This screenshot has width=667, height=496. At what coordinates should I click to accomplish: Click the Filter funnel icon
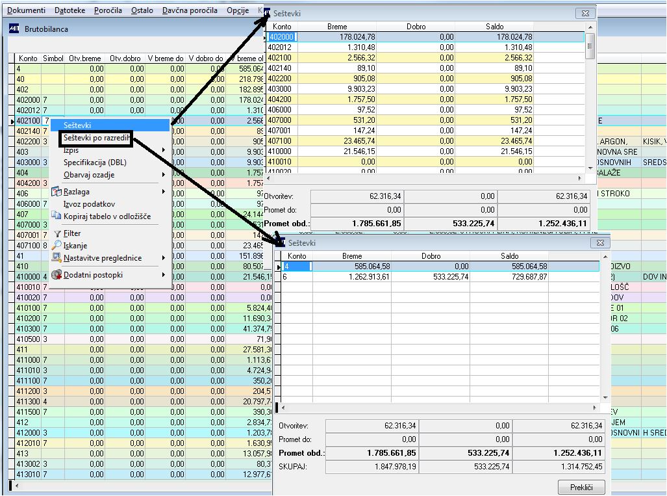(57, 233)
